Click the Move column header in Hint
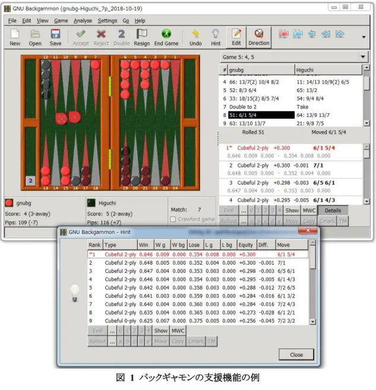 tap(292, 245)
